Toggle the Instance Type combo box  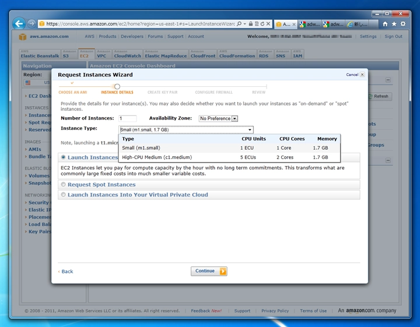click(x=186, y=130)
